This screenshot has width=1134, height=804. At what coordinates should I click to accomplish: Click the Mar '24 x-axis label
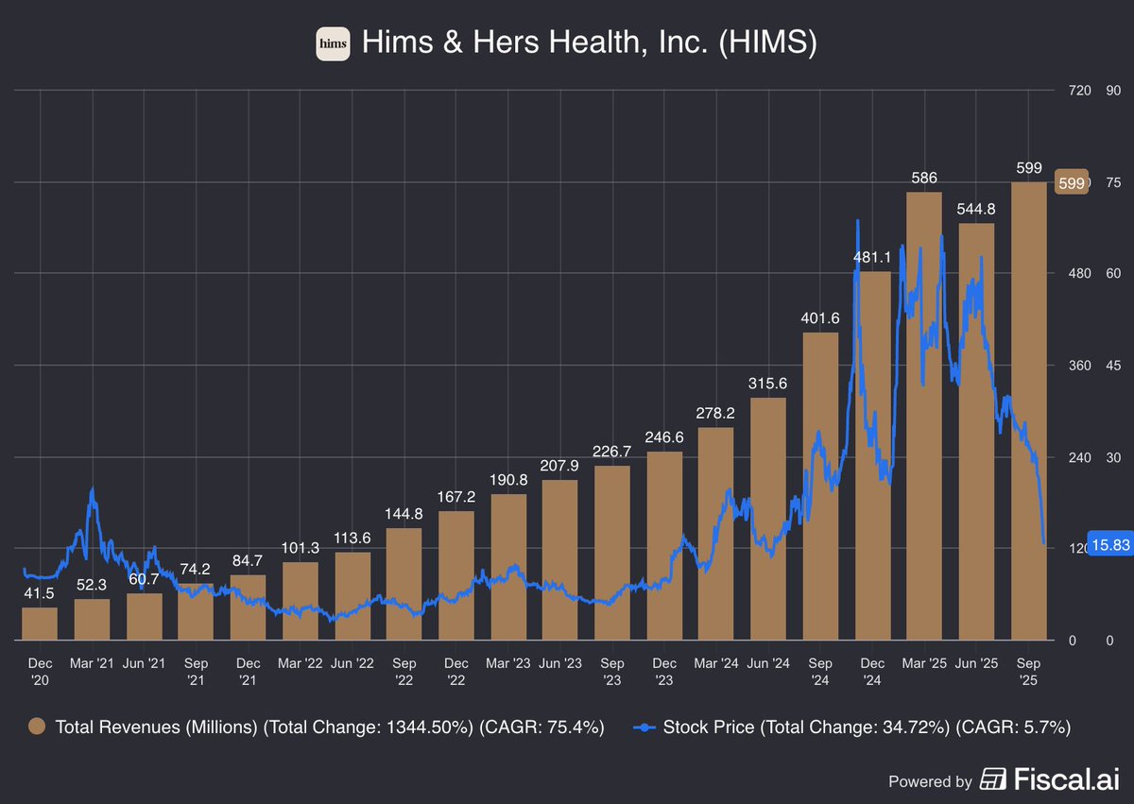tap(716, 663)
